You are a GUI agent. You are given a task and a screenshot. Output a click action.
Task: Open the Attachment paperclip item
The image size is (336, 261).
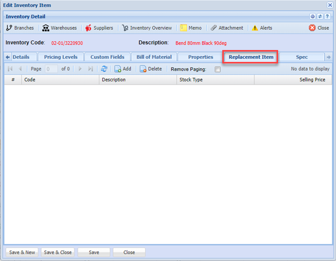click(226, 28)
